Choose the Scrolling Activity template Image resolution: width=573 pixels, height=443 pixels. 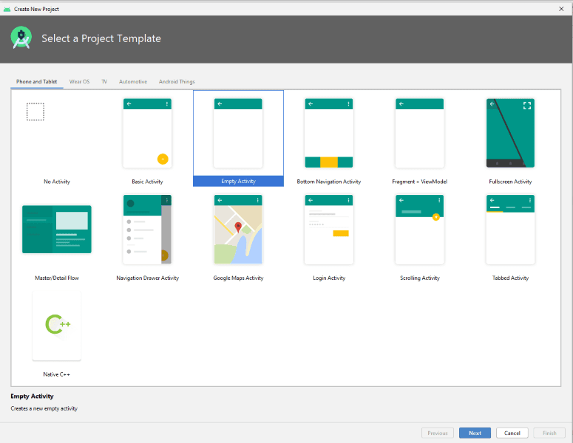[x=419, y=230]
